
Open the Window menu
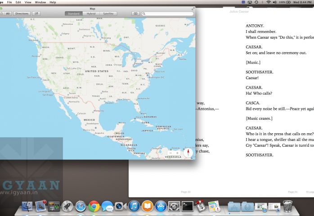pos(40,2)
